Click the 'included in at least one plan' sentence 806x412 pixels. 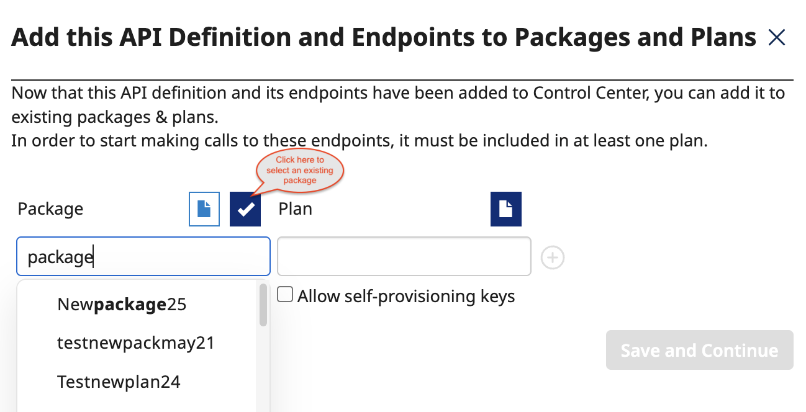pos(359,140)
